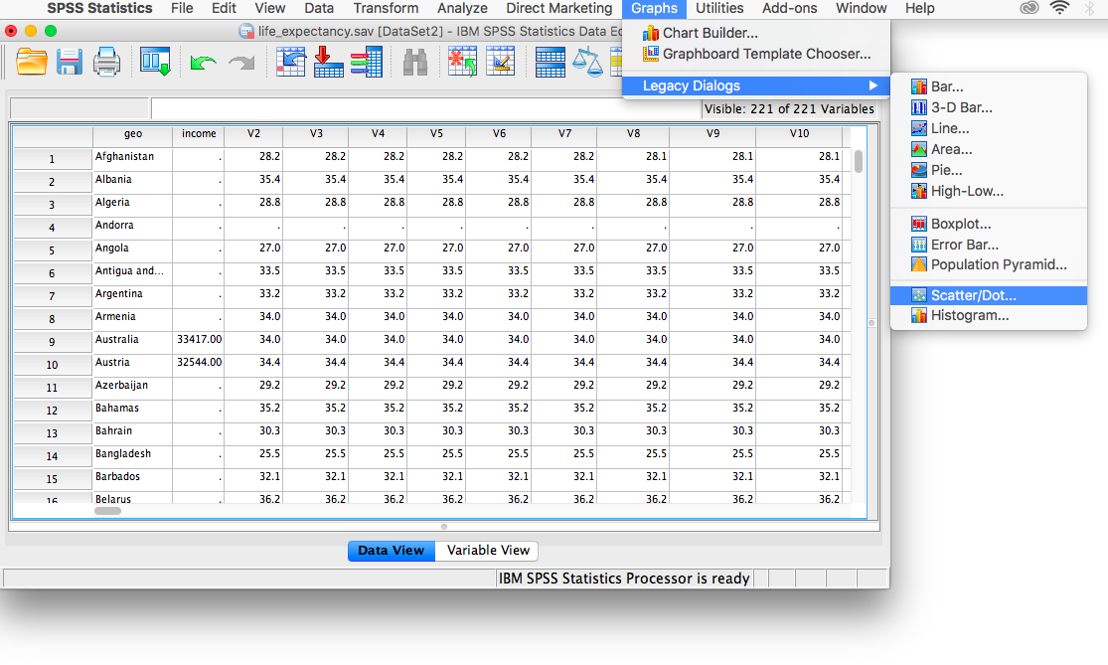Click the vertical scrollbar of data grid
This screenshot has width=1108, height=665.
(859, 162)
